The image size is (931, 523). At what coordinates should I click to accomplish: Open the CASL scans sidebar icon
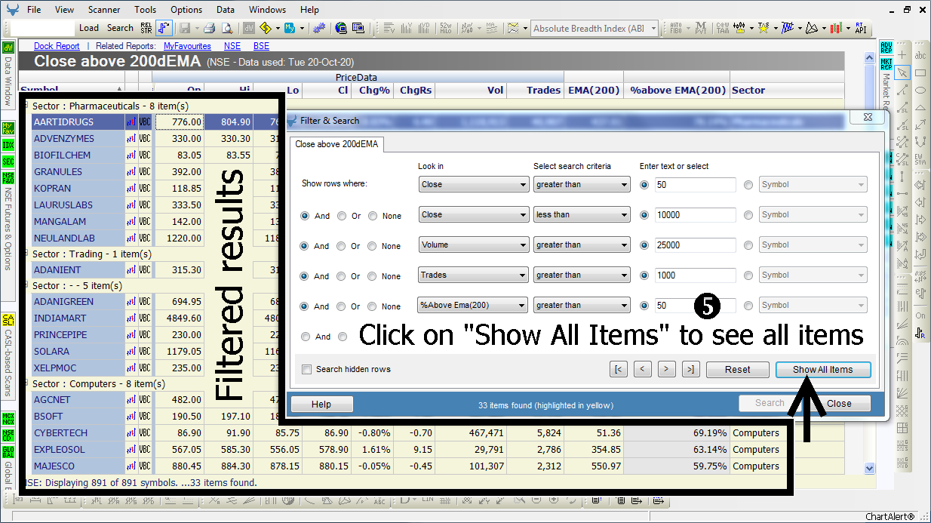[x=8, y=319]
